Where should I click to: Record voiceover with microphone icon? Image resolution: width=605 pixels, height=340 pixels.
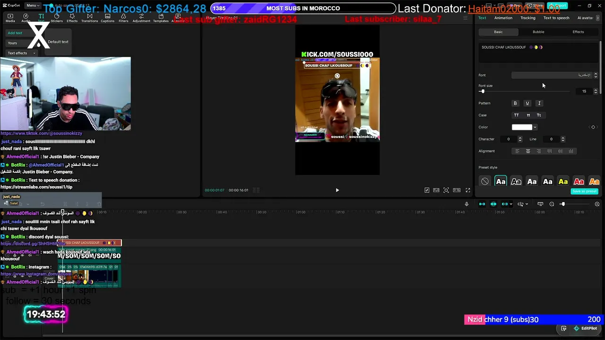(467, 204)
